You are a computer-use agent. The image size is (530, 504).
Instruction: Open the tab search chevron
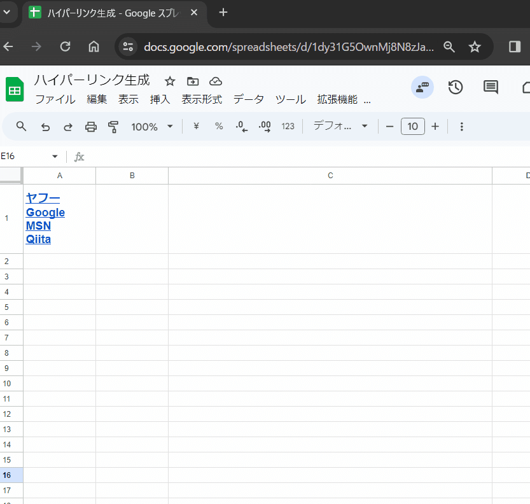[7, 13]
